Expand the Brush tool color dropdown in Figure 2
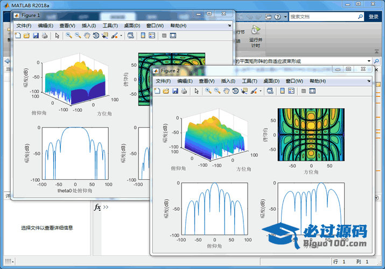Screen dimensions: 385x269 click(261, 91)
